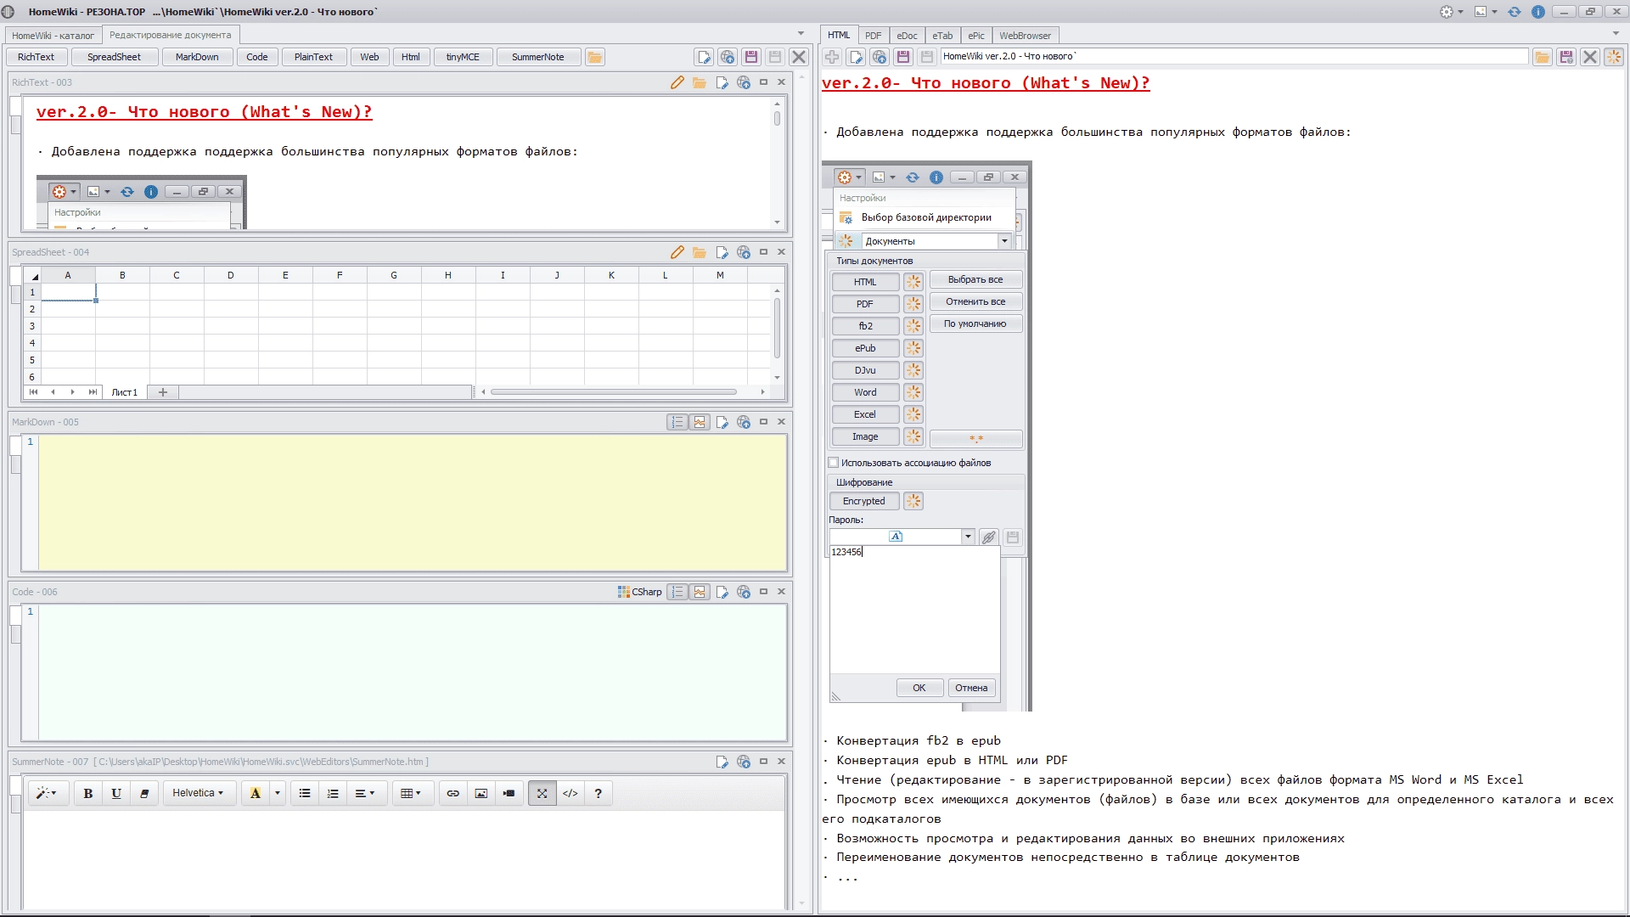
Task: Add new sheet with plus next to Лист1
Action: tap(163, 392)
